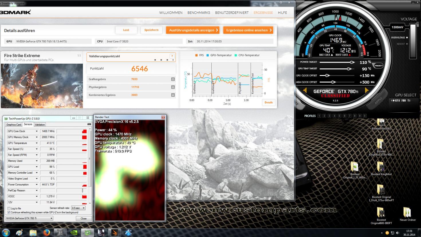This screenshot has width=421, height=237.
Task: Open the BENUTZERDEFINIERT tab
Action: point(232,13)
